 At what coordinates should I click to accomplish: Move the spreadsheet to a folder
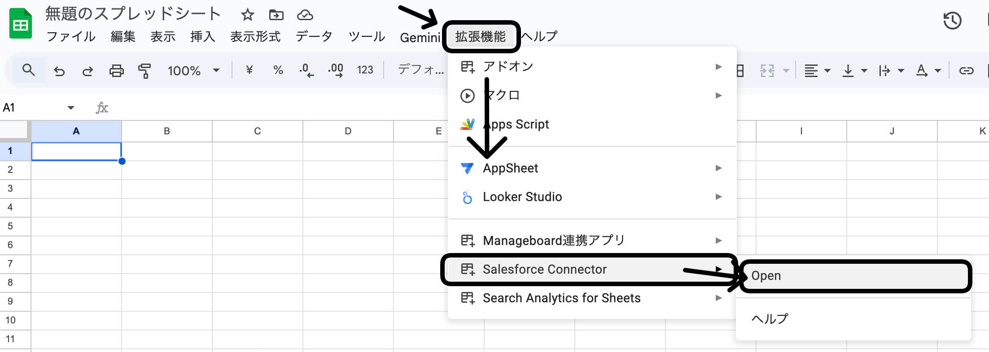coord(276,15)
